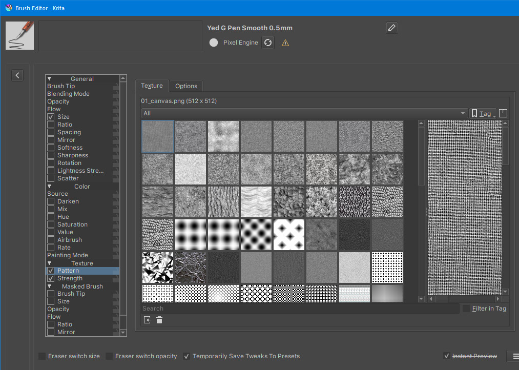Collapse the Masked Brush section

[50, 286]
